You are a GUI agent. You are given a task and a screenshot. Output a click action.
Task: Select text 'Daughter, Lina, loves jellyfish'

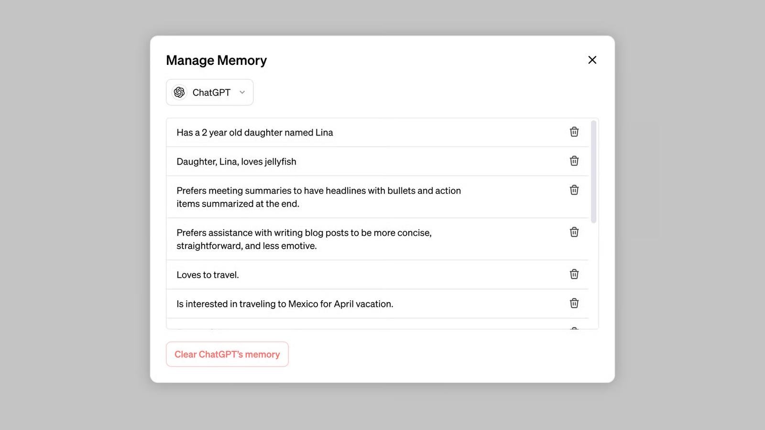click(236, 162)
